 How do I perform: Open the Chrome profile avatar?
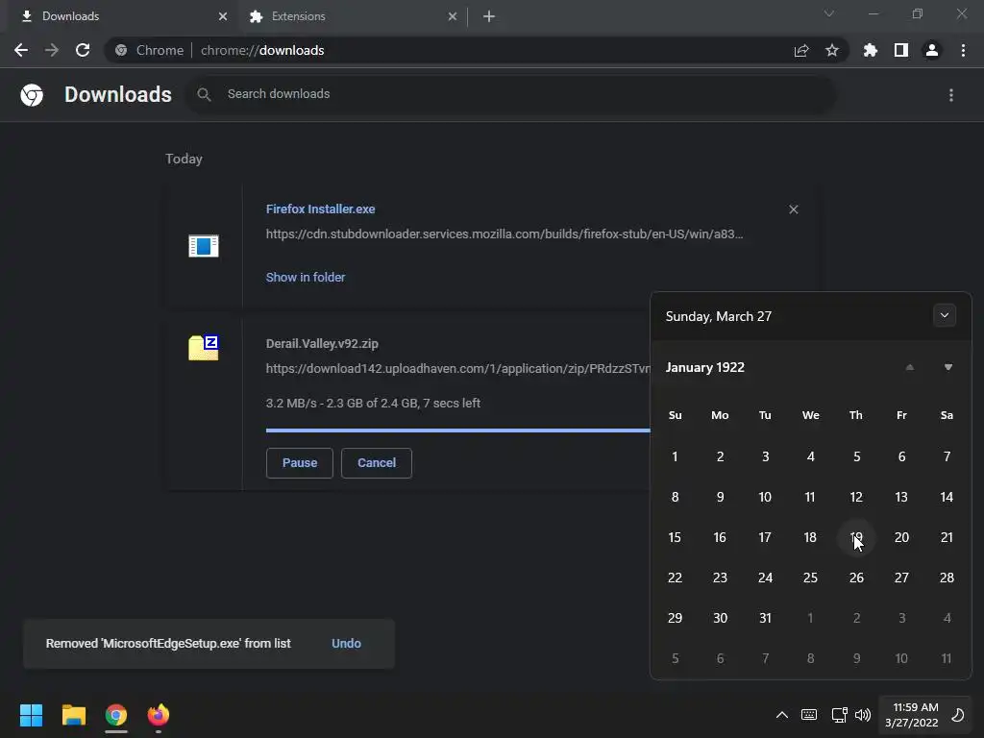tap(932, 50)
